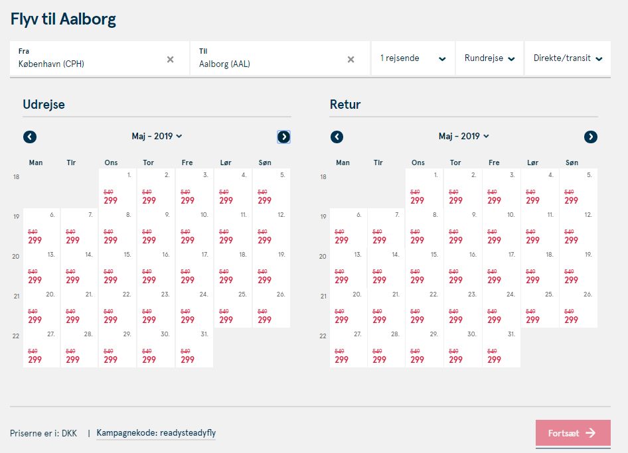Expand the Direkte/transit dropdown
628x453 pixels.
[x=568, y=58]
